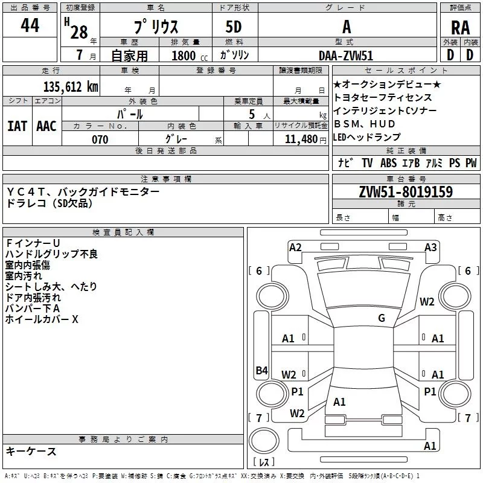Click the recycle deposit 11,480円

pyautogui.click(x=305, y=139)
